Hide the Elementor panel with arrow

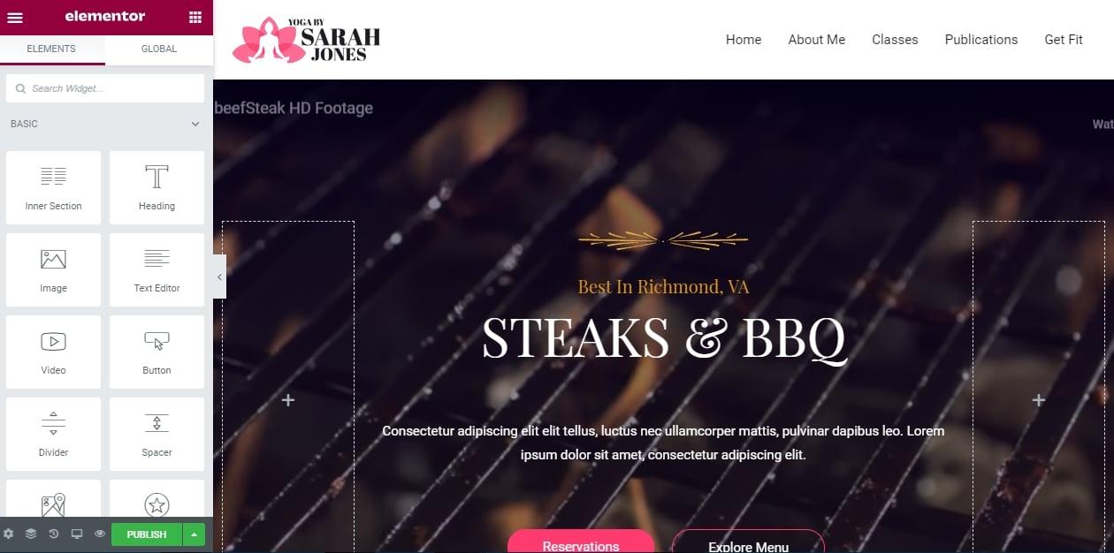[219, 276]
